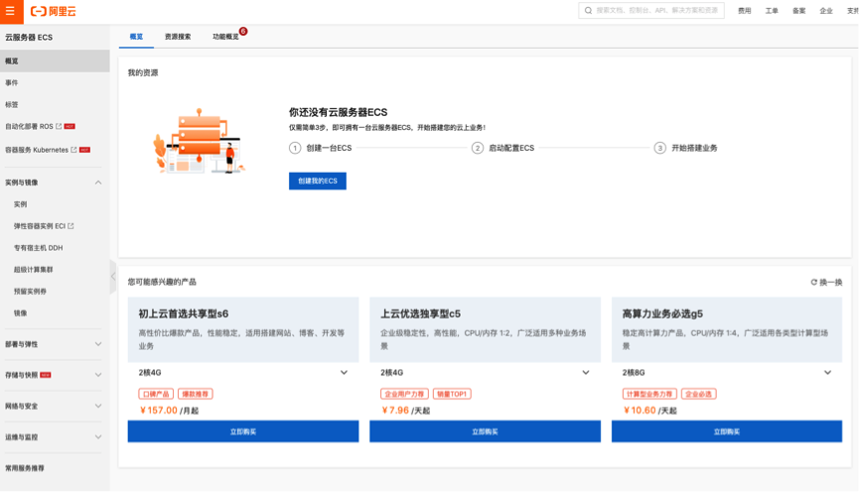The image size is (859, 492).
Task: Open the hamburger menu at top left
Action: pos(10,11)
